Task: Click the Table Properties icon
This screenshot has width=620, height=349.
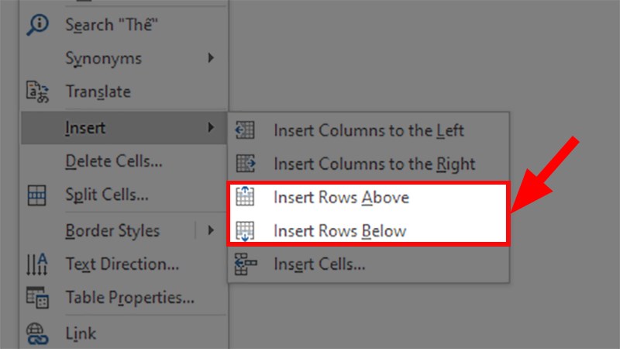Action: tap(37, 297)
